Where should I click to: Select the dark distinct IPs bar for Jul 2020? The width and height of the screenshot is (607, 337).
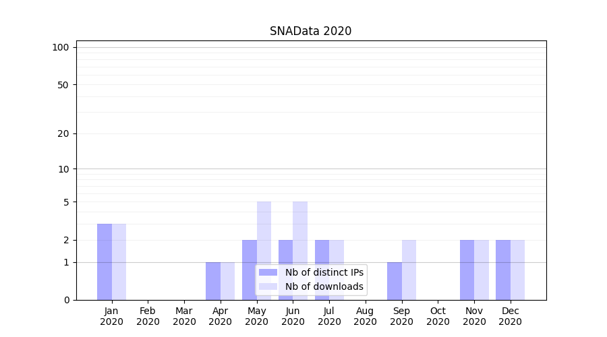[x=322, y=270]
